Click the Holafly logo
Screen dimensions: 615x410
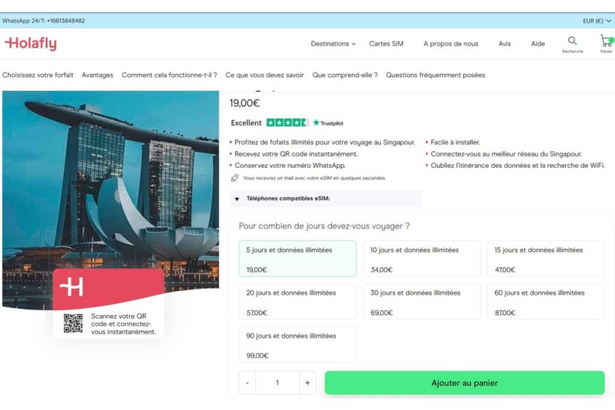point(31,43)
